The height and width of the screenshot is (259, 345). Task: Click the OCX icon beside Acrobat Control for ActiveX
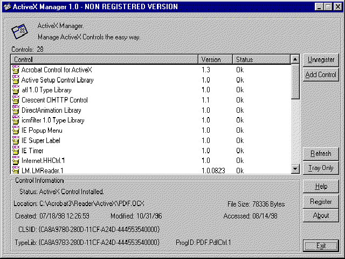pyautogui.click(x=15, y=70)
